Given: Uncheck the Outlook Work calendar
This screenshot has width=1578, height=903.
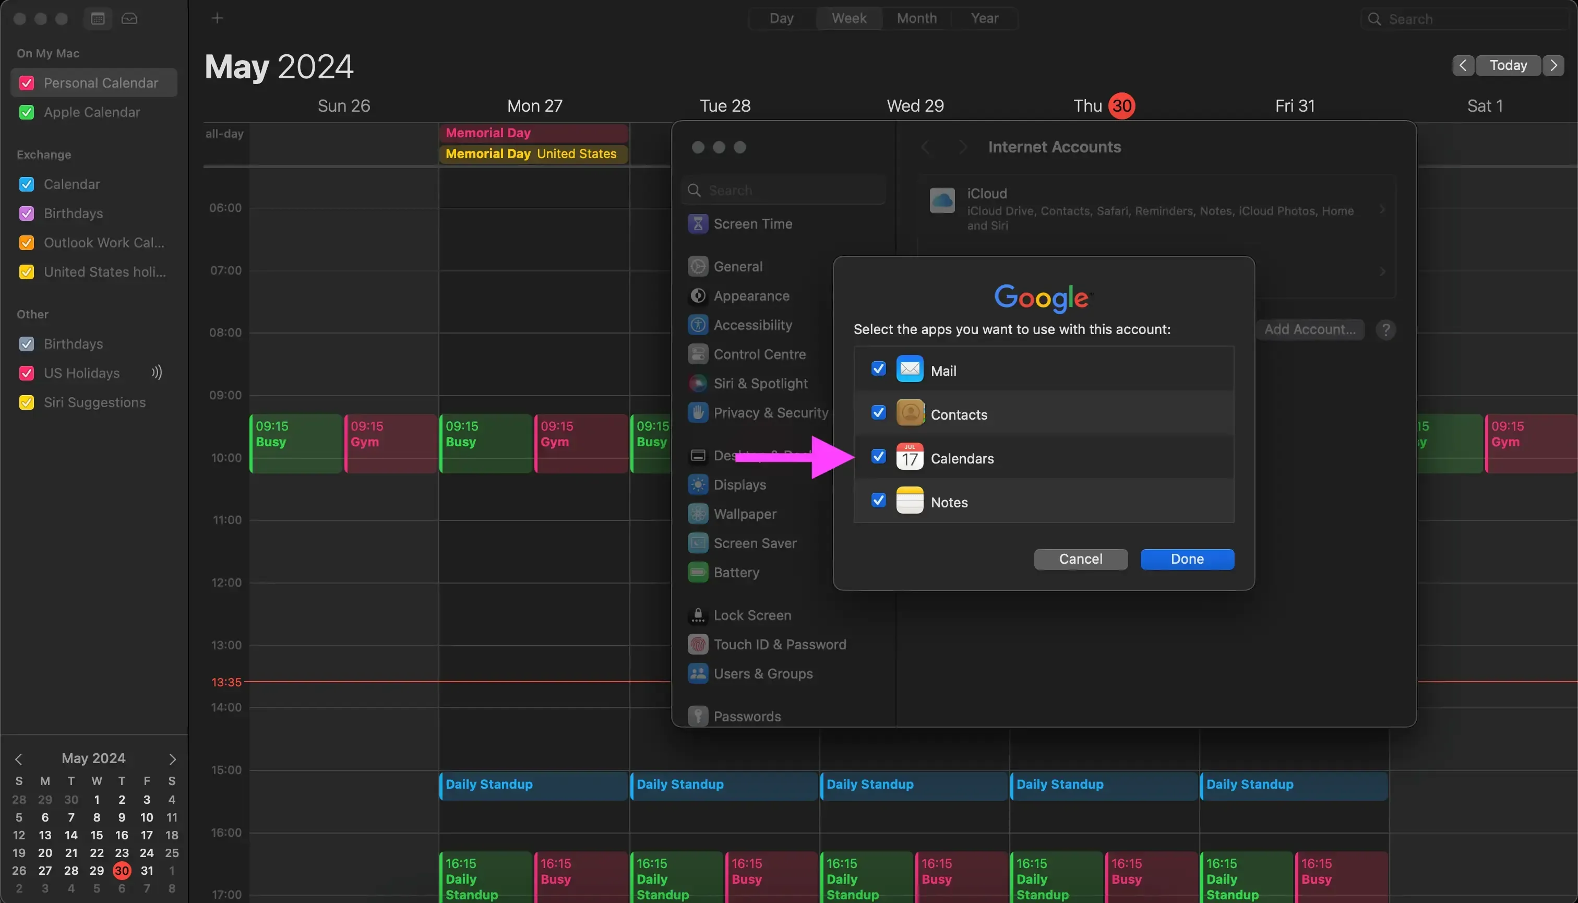Looking at the screenshot, I should pos(26,243).
